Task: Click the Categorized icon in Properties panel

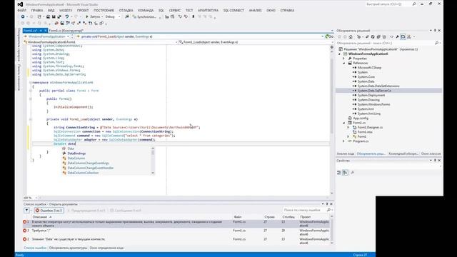Action: (339, 173)
